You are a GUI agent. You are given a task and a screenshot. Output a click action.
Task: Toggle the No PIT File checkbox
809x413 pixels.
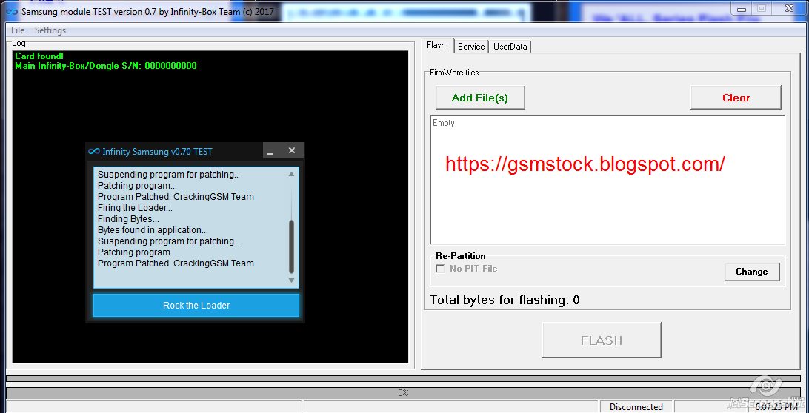tap(440, 269)
